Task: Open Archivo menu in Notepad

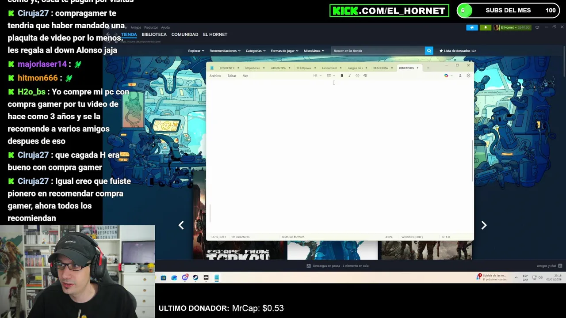Action: [215, 76]
